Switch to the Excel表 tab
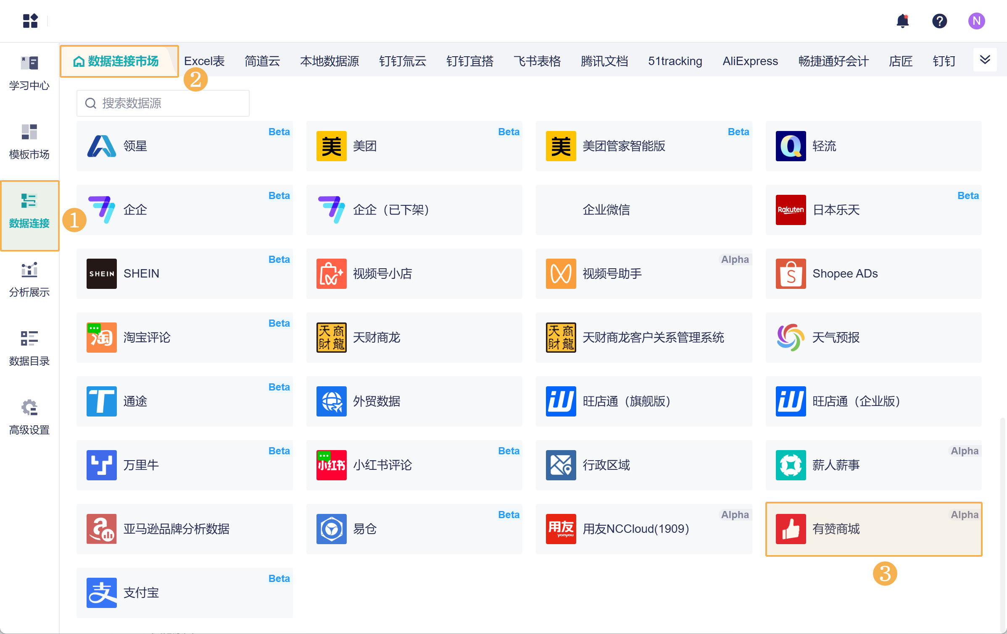The width and height of the screenshot is (1007, 634). point(204,61)
